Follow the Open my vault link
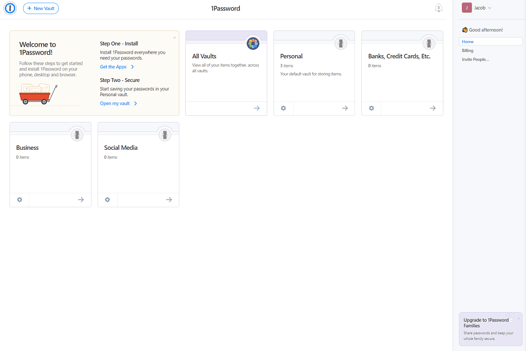This screenshot has height=351, width=526. pyautogui.click(x=115, y=104)
